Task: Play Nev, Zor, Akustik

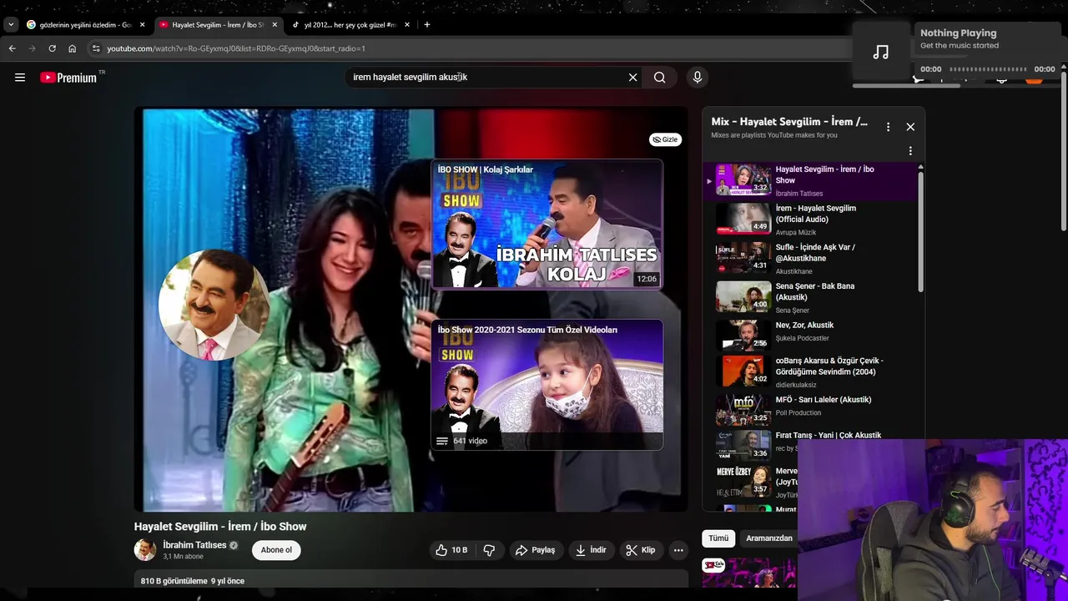Action: pos(809,335)
